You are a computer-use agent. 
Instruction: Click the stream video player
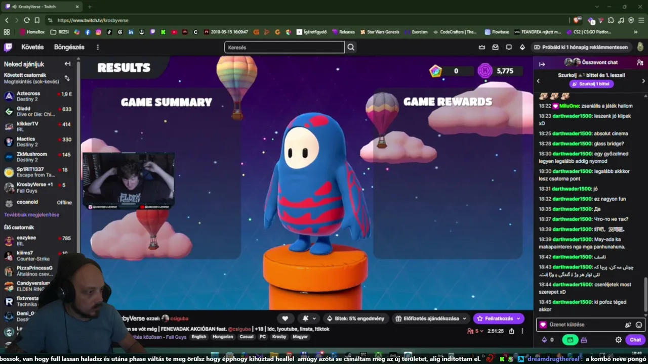[307, 183]
